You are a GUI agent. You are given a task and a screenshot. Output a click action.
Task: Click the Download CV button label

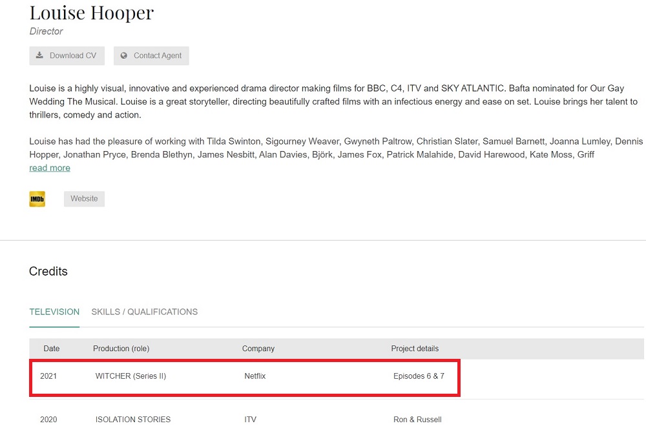pyautogui.click(x=73, y=56)
